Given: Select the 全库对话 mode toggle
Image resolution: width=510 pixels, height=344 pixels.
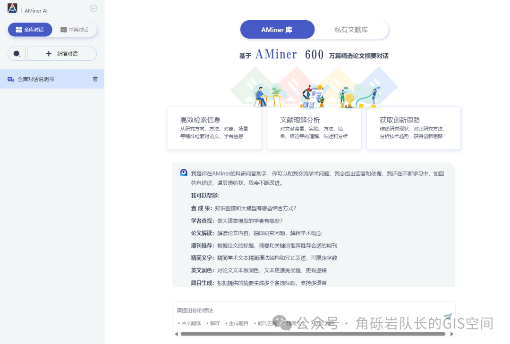Looking at the screenshot, I should tap(30, 29).
